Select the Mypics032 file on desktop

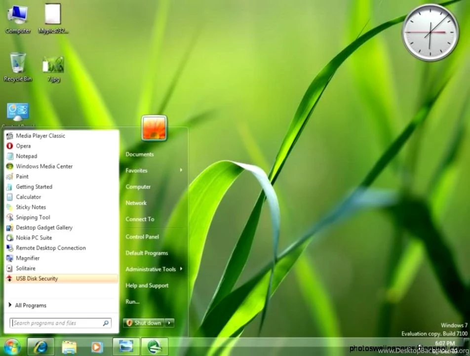tap(53, 19)
